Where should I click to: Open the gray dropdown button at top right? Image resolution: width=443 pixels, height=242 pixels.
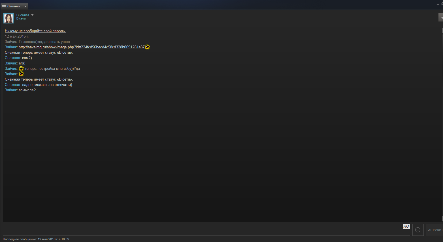[x=441, y=17]
